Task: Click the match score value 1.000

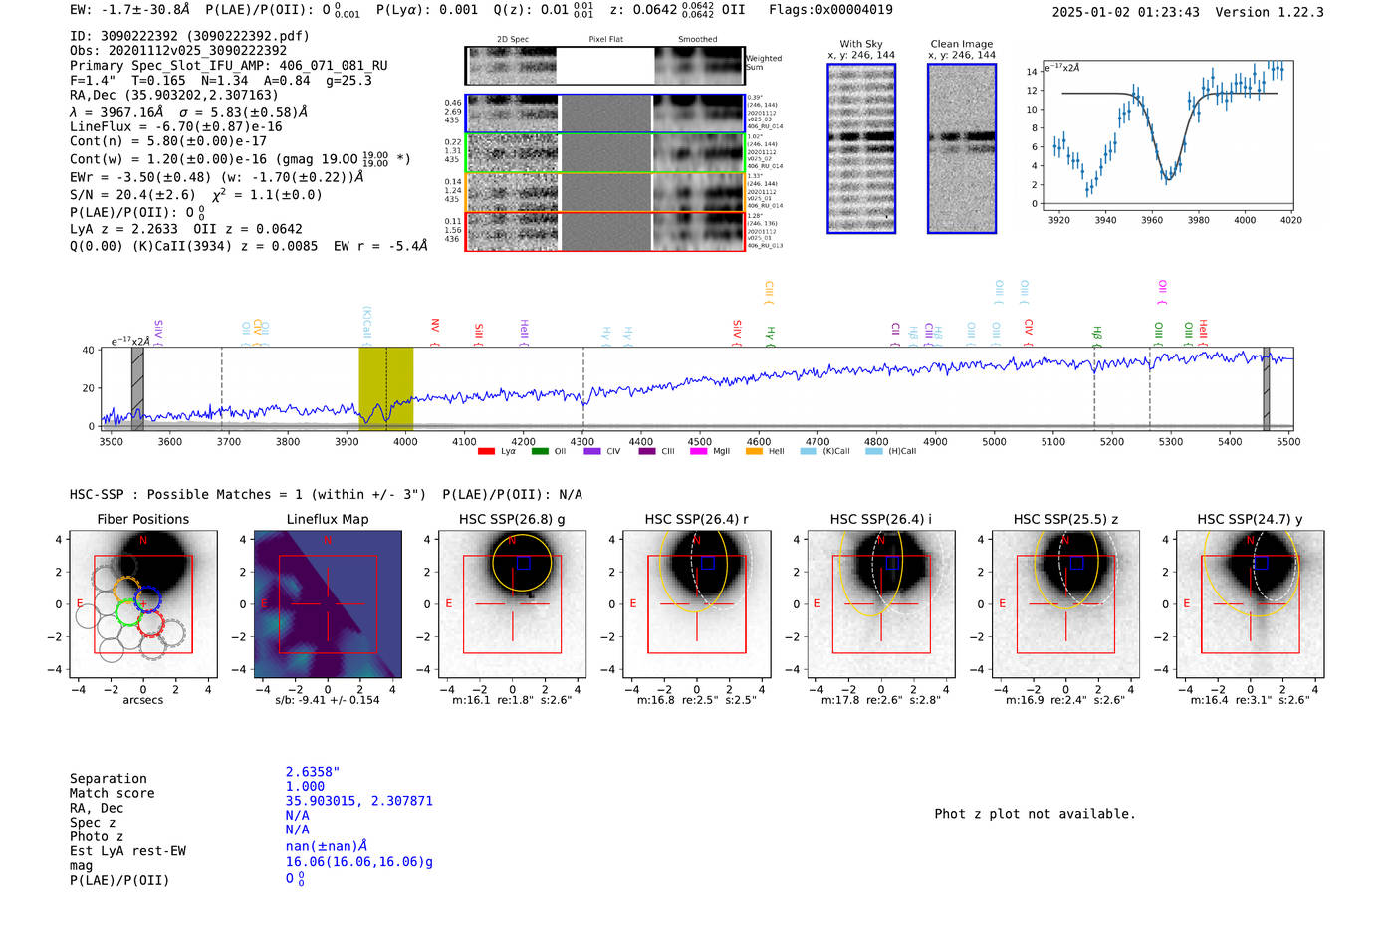Action: point(305,786)
